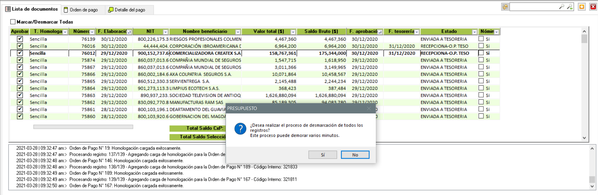Click the refresh arrows icon beside search
598x195 pixels.
point(505,7)
